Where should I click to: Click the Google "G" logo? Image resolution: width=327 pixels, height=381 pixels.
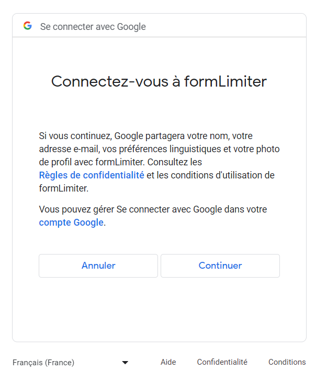coord(27,26)
